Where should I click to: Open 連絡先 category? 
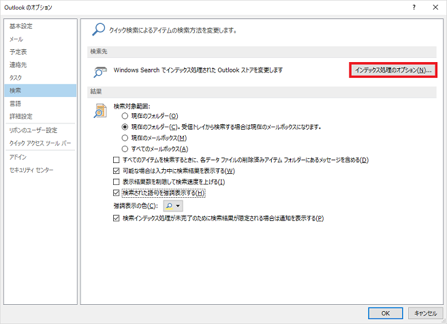click(40, 65)
